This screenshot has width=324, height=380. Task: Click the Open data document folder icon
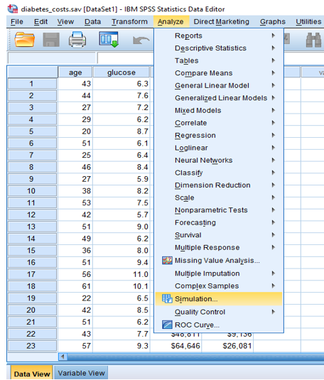point(24,40)
